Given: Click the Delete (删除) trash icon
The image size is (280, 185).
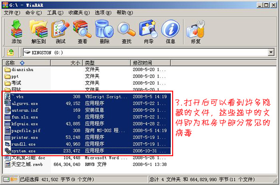Looking at the screenshot, I should (x=104, y=29).
